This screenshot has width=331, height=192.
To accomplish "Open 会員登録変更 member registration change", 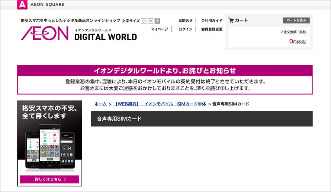I will coord(212,29).
